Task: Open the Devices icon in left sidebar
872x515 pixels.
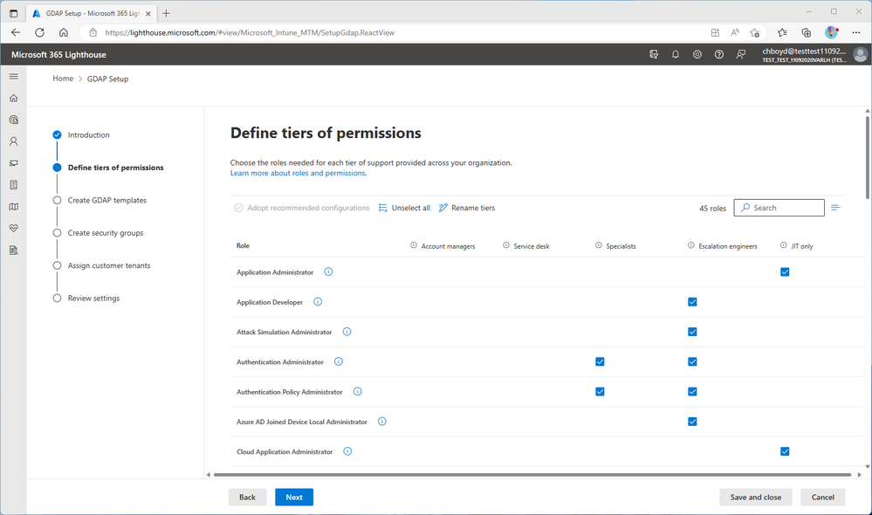Action: 14,163
